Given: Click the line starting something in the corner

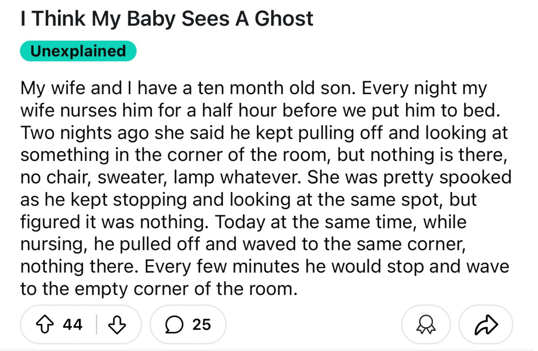Looking at the screenshot, I should pos(264,155).
